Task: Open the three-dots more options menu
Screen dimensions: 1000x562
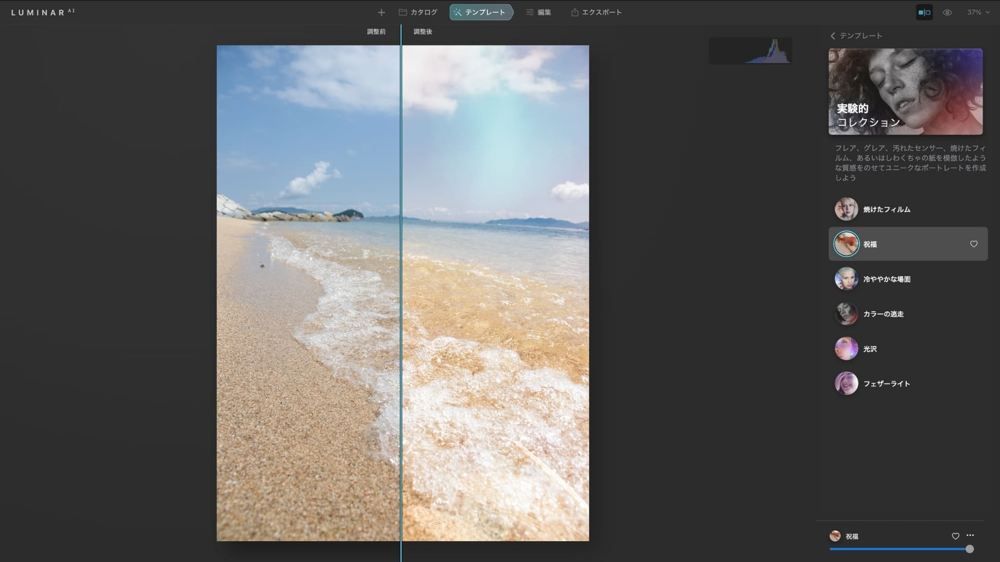Action: click(970, 535)
